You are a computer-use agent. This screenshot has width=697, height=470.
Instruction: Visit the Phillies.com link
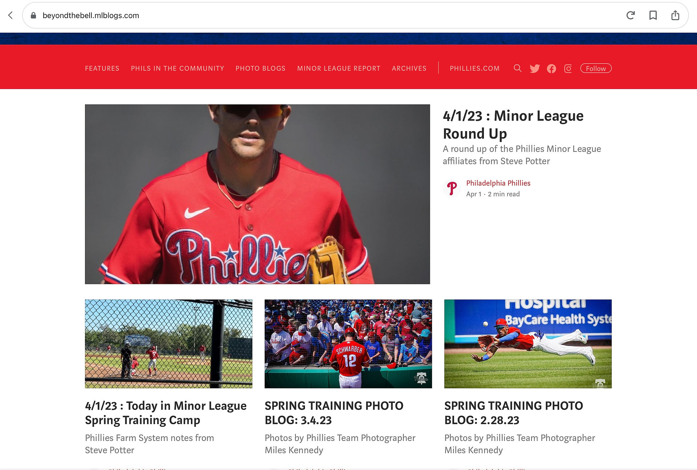[x=475, y=68]
